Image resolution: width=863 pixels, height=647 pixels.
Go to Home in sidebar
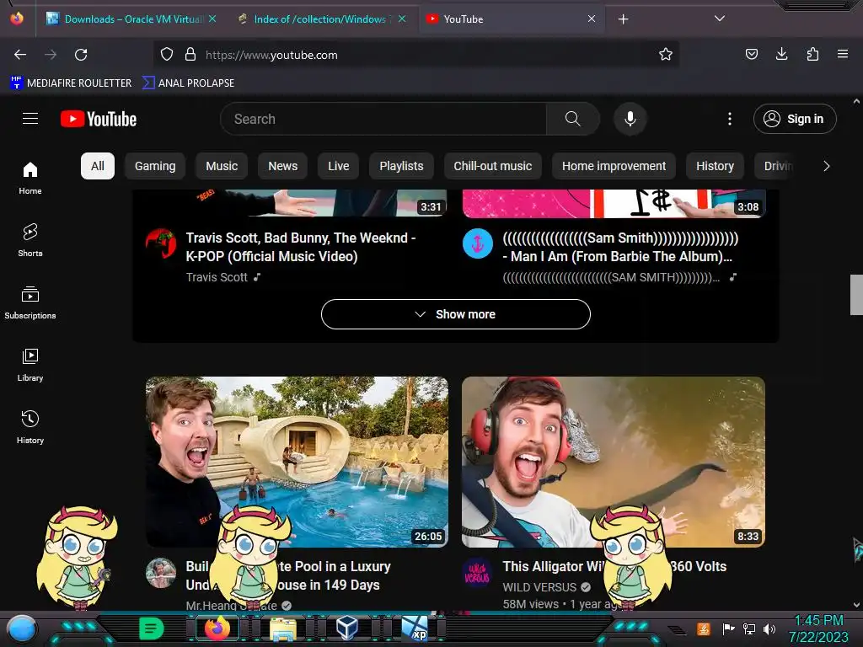(30, 179)
